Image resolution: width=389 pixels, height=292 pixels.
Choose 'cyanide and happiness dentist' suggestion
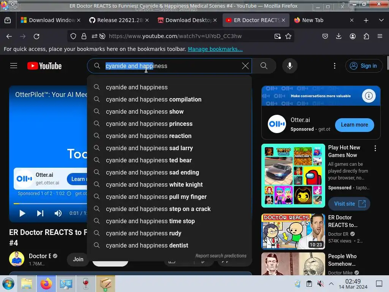pos(169,245)
